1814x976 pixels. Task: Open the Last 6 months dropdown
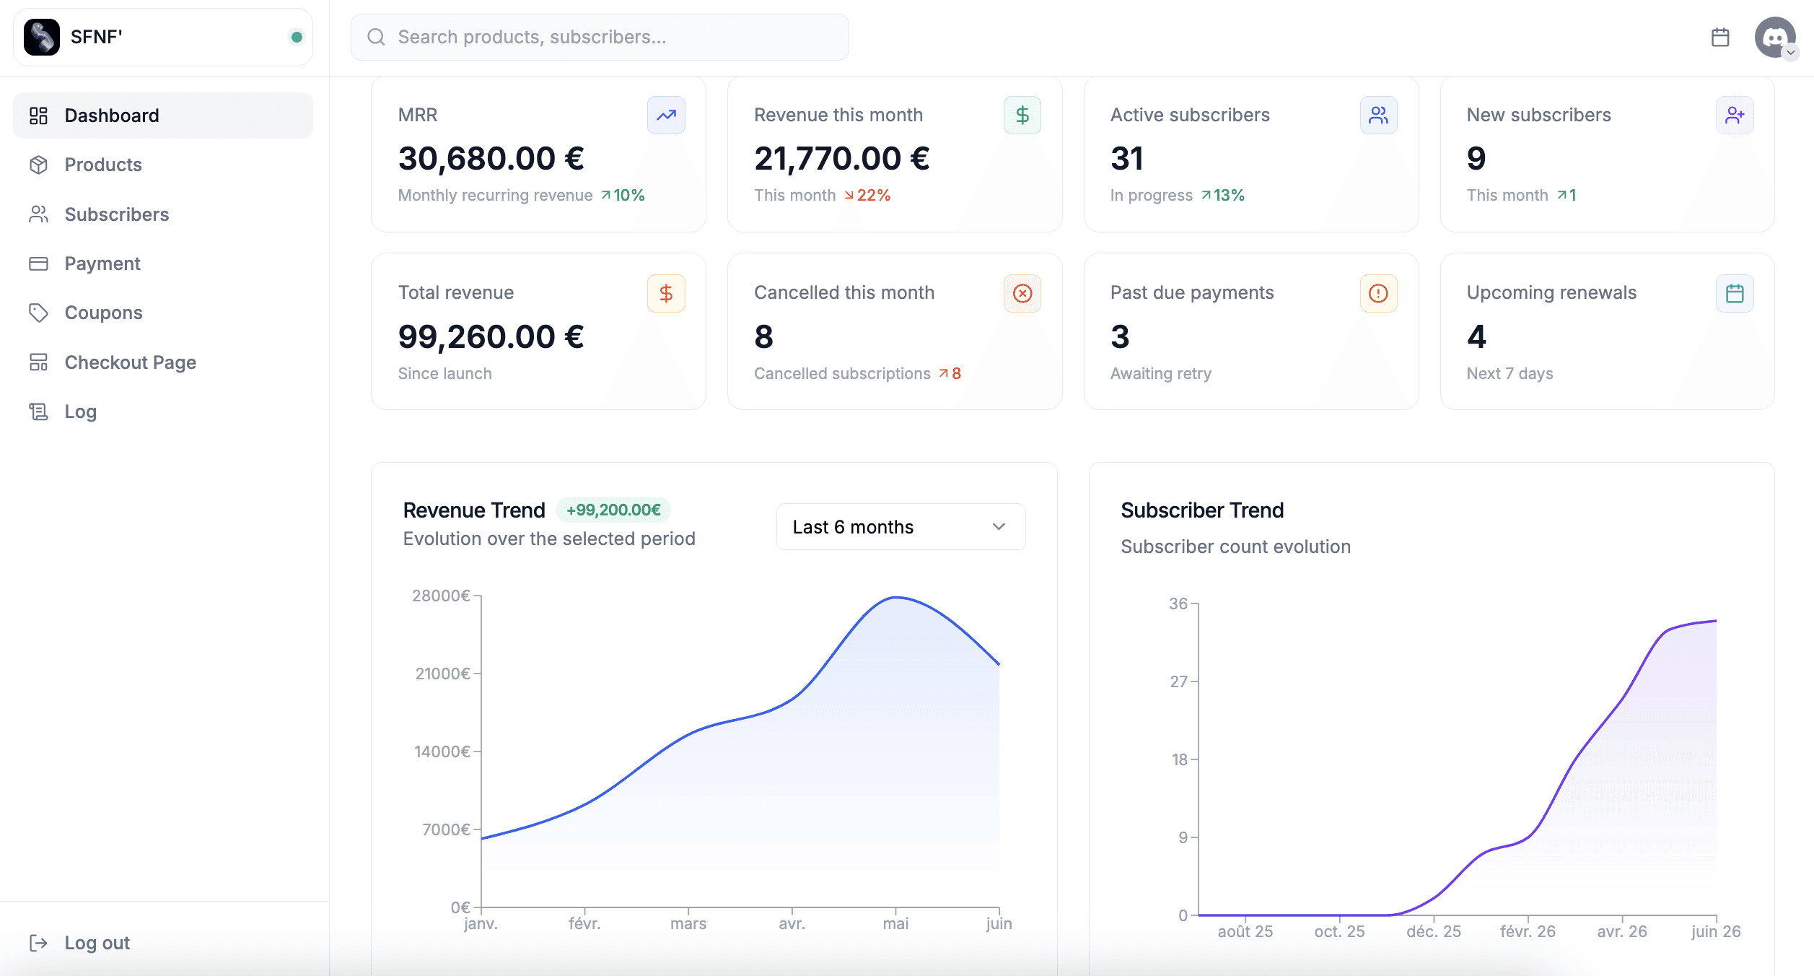(901, 527)
